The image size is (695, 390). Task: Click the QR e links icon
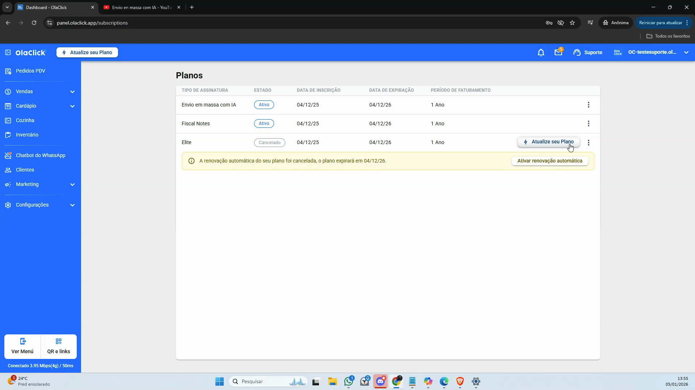59,341
